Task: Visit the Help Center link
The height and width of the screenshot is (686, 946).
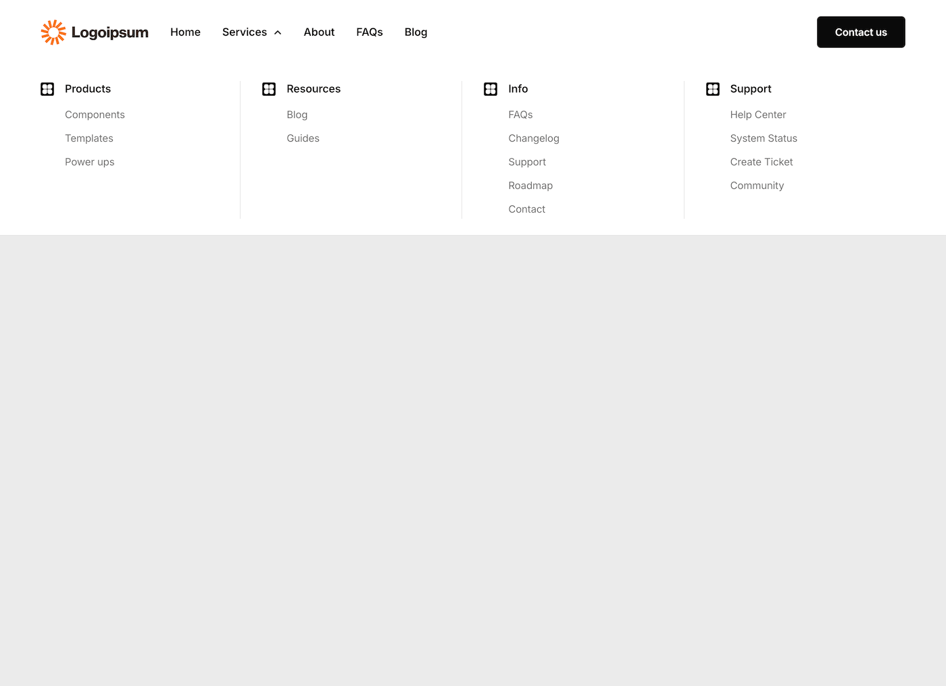Action: [x=758, y=115]
